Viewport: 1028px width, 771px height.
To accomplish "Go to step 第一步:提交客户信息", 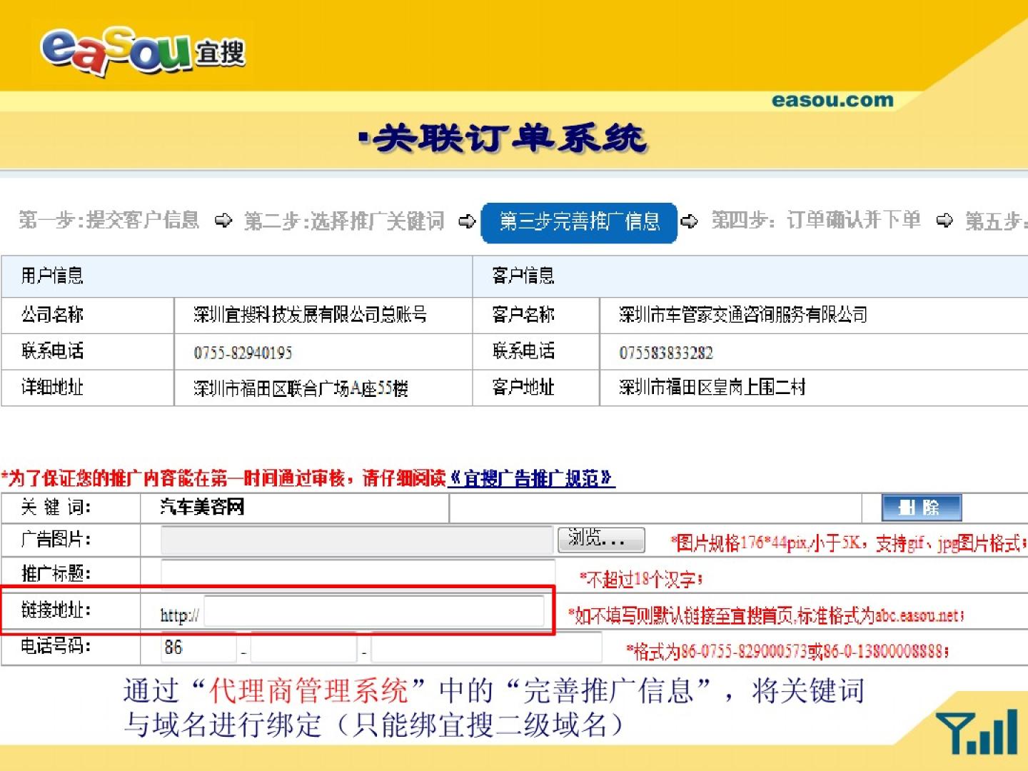I will (x=109, y=221).
